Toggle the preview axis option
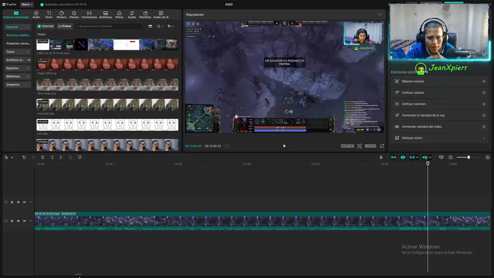 [425, 157]
